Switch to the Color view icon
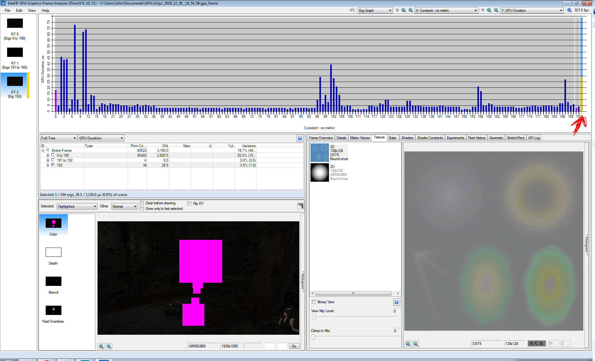This screenshot has height=361, width=595. pos(53,223)
